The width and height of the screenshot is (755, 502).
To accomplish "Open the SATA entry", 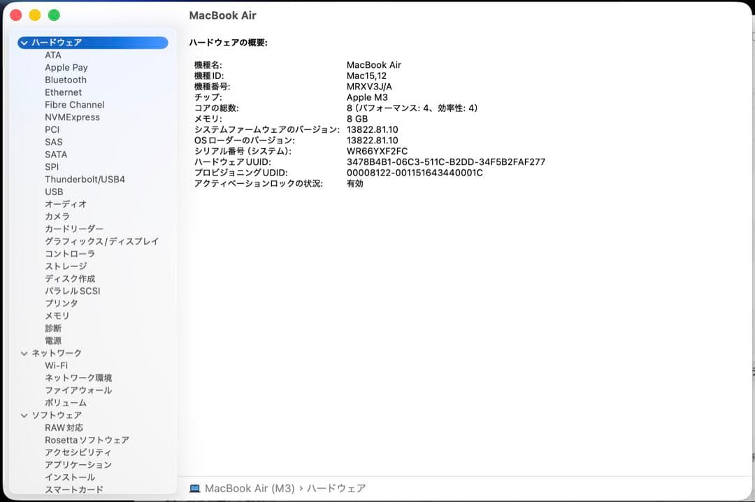I will (x=56, y=155).
